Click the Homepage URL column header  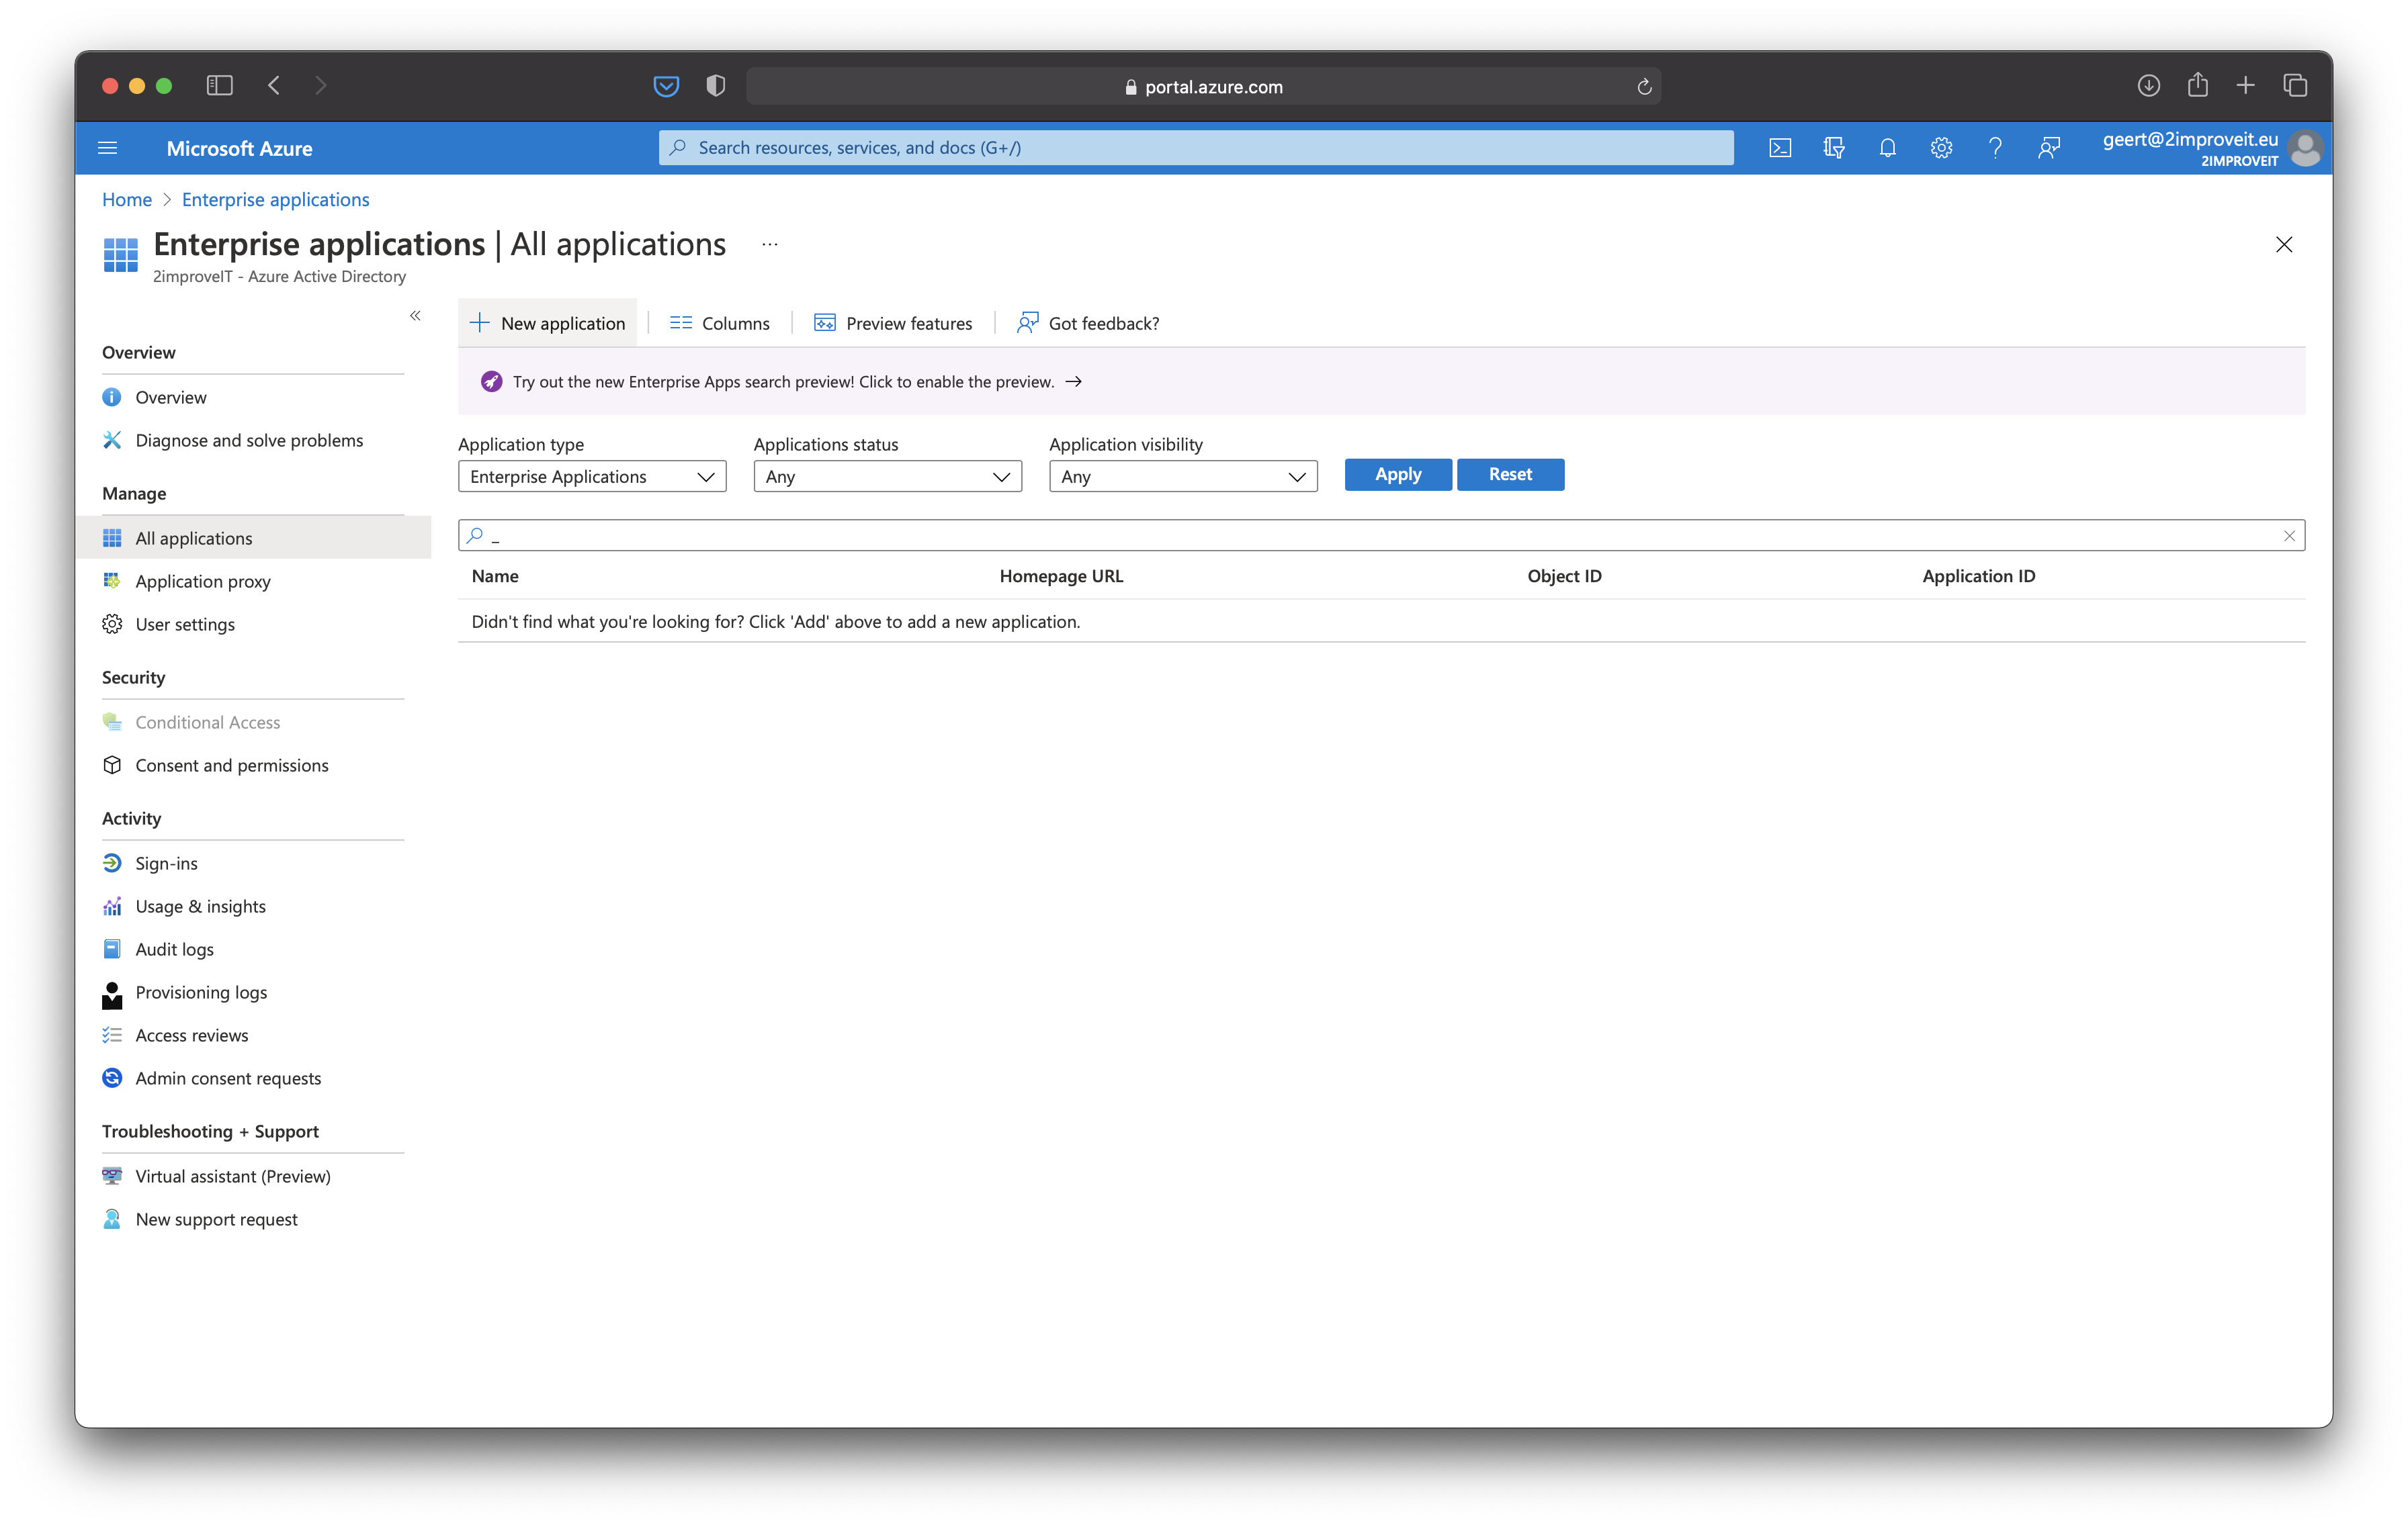point(1061,577)
